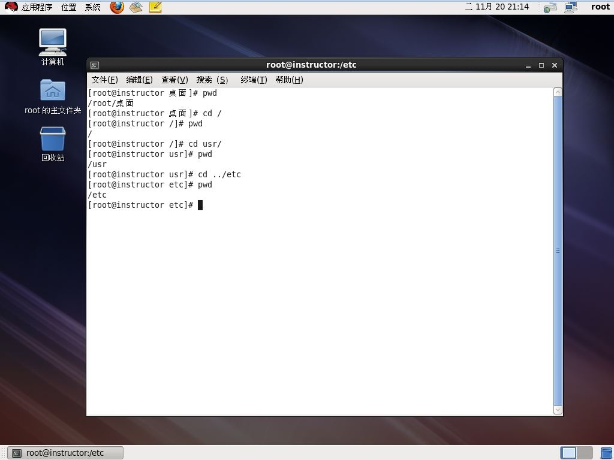Image resolution: width=614 pixels, height=460 pixels.
Task: Switch to the first workspace
Action: coord(568,453)
